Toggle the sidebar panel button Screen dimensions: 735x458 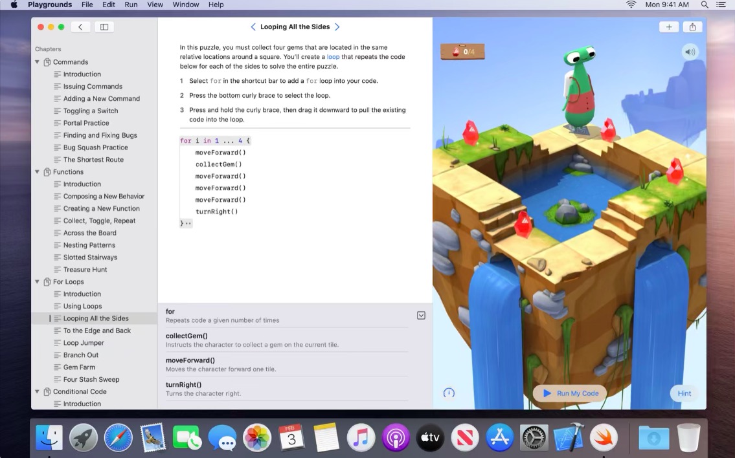pyautogui.click(x=104, y=27)
